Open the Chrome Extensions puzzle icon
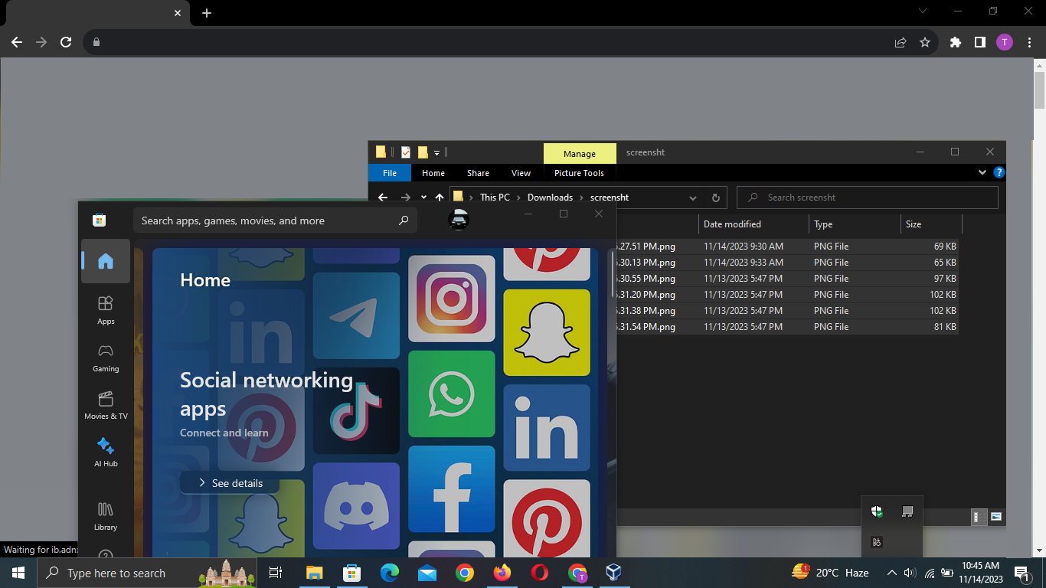This screenshot has height=588, width=1046. [x=955, y=42]
